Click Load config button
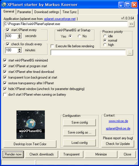139x166 pixels. (79, 143)
